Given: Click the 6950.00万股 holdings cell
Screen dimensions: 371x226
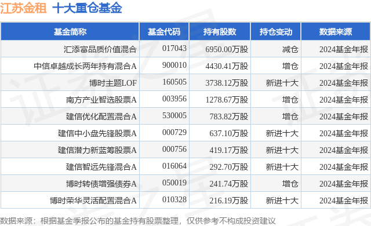Looking at the screenshot, I should point(227,49).
